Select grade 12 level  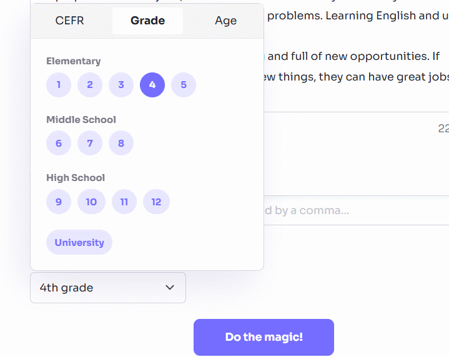click(156, 202)
